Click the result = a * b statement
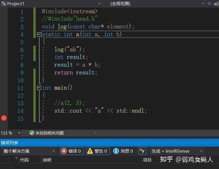219x169 pixels. 77,65
